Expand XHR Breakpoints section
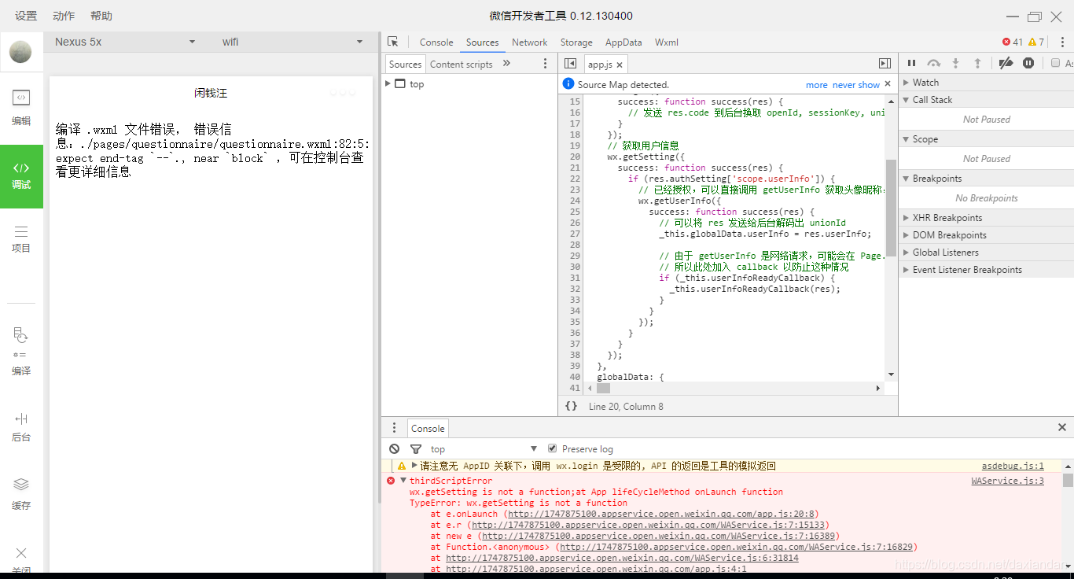The width and height of the screenshot is (1074, 579). [x=986, y=217]
